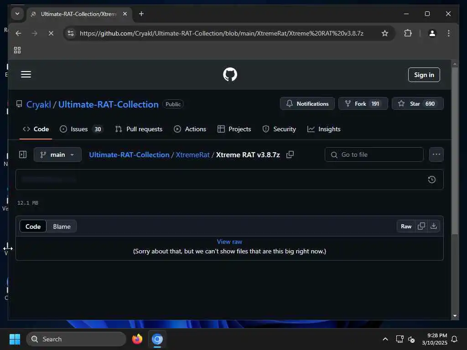Image resolution: width=467 pixels, height=350 pixels.
Task: Go back in the browser
Action: click(x=18, y=33)
